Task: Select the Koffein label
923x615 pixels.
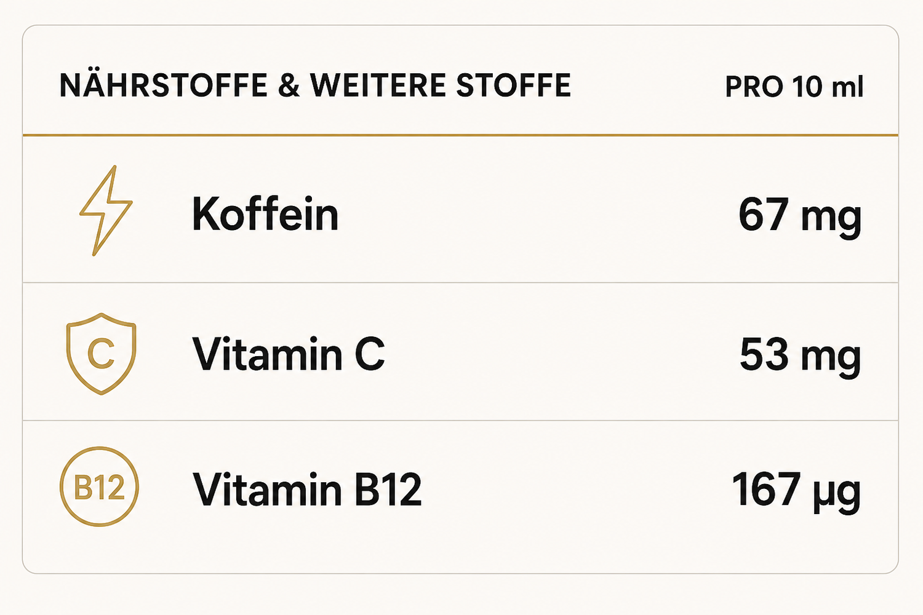Action: coord(265,215)
